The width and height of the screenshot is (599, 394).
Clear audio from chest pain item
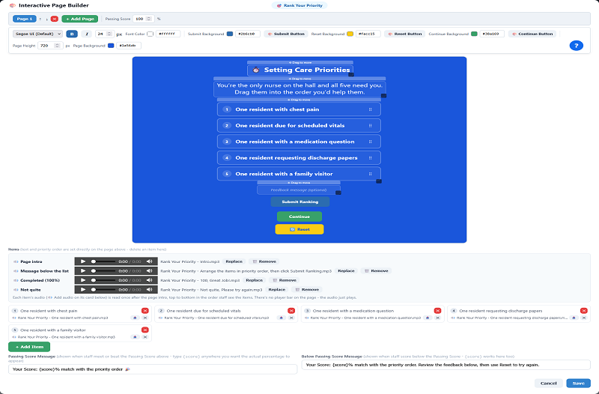[145, 318]
